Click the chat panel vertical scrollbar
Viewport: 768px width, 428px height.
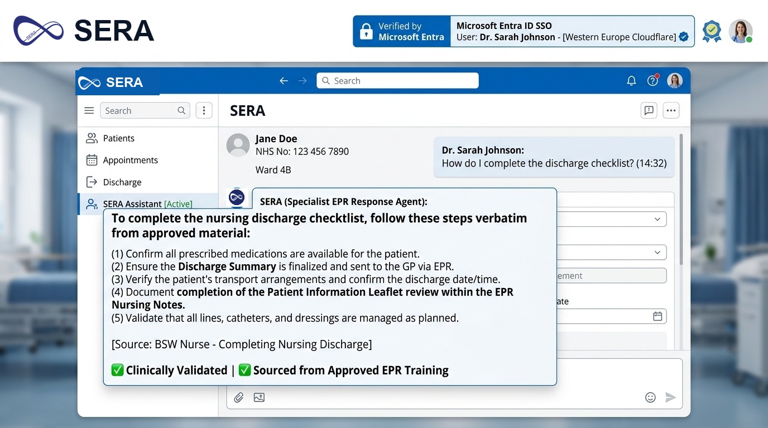681,200
